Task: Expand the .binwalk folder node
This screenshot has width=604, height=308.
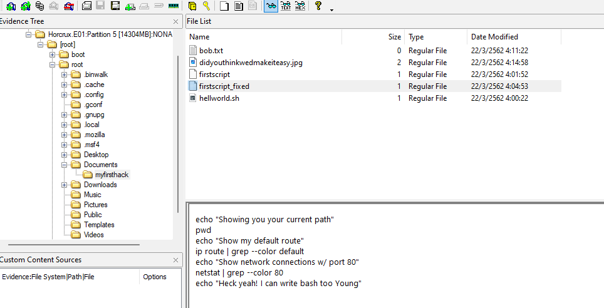Action: tap(64, 74)
